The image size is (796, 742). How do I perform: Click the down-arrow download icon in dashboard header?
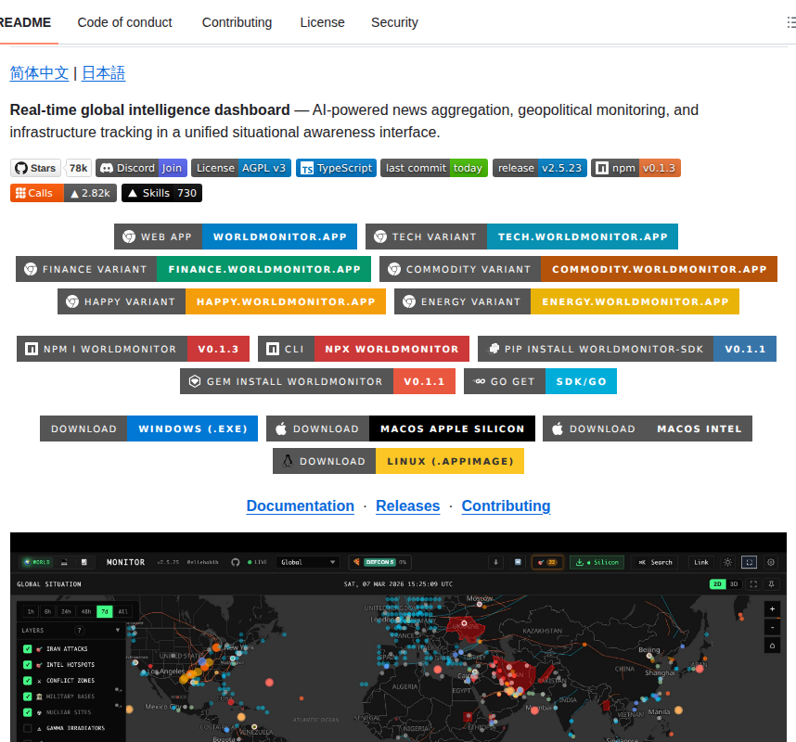pyautogui.click(x=495, y=562)
